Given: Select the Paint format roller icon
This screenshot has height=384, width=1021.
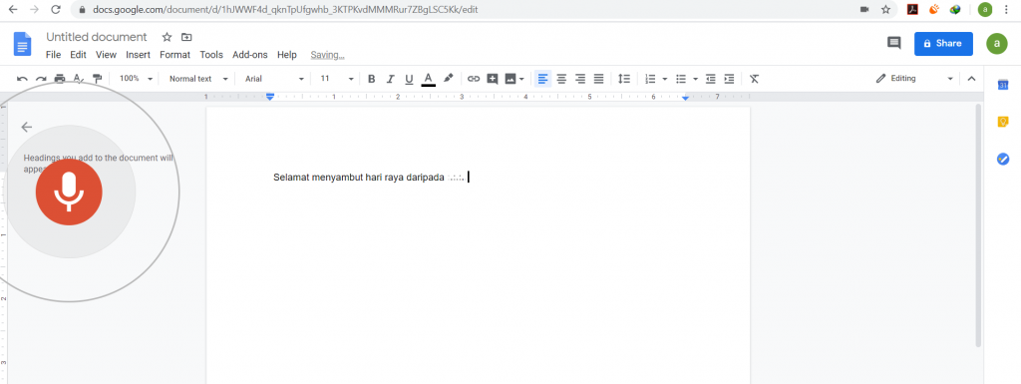Looking at the screenshot, I should tap(98, 79).
